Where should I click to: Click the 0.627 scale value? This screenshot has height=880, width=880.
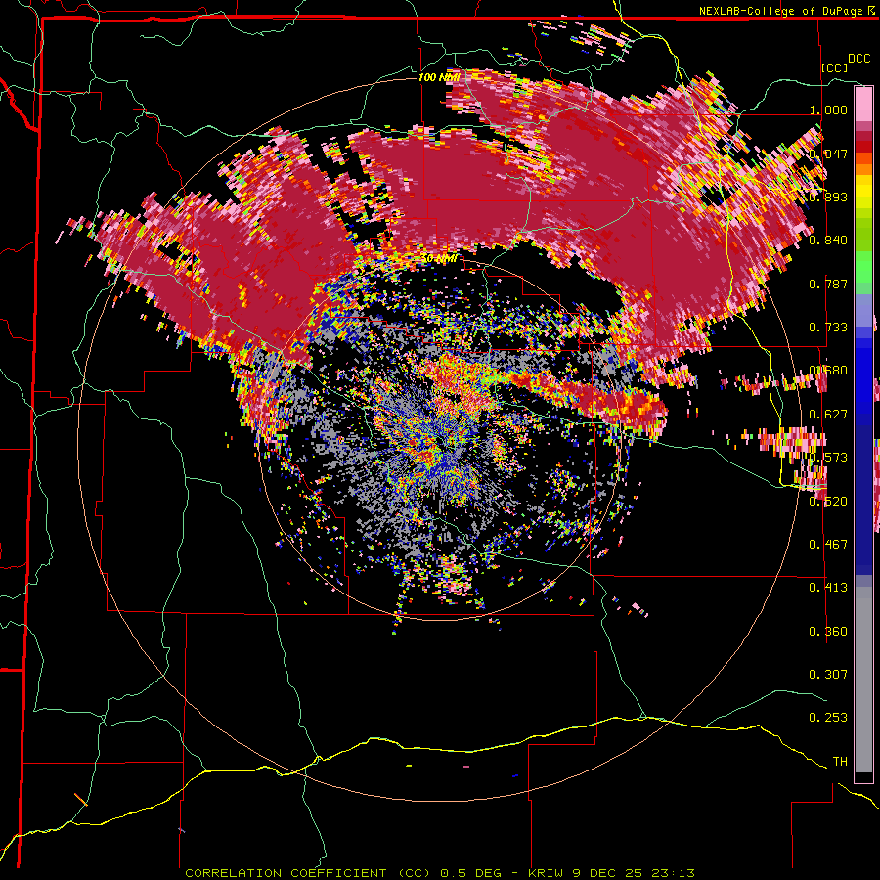pos(828,415)
